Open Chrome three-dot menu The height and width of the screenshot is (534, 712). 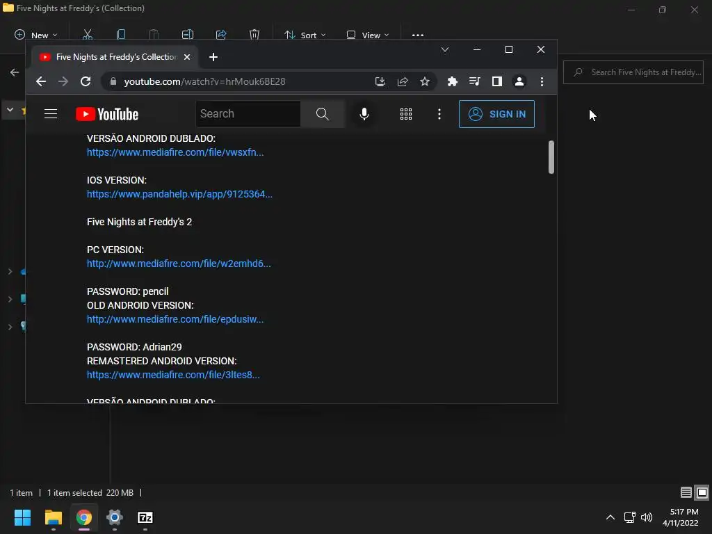point(542,81)
